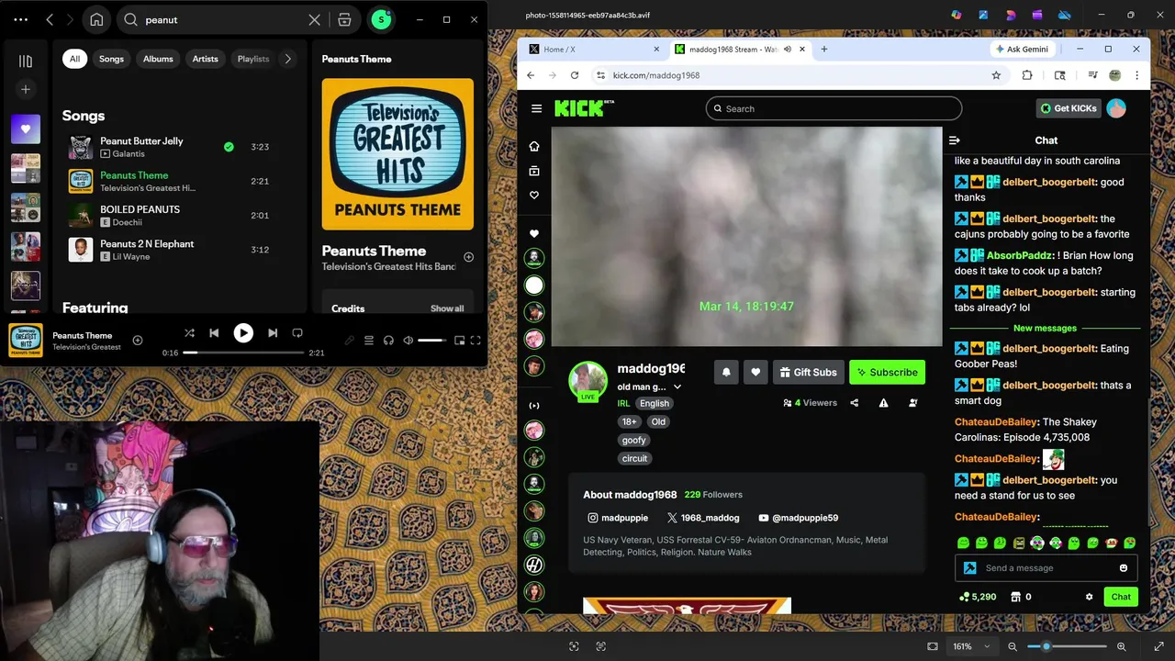This screenshot has height=661, width=1175.
Task: Show more filter chips with right chevron
Action: coord(287,59)
